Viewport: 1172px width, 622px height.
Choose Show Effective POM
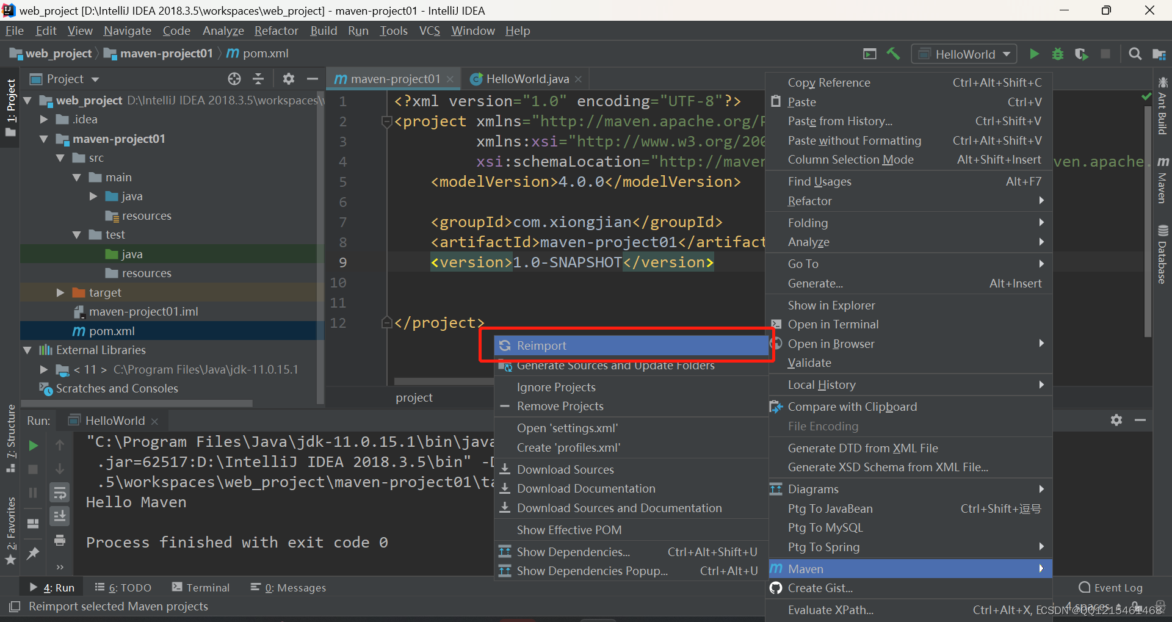[568, 530]
